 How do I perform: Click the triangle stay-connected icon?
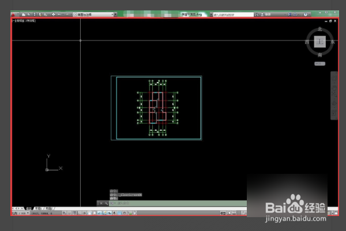pyautogui.click(x=295, y=14)
